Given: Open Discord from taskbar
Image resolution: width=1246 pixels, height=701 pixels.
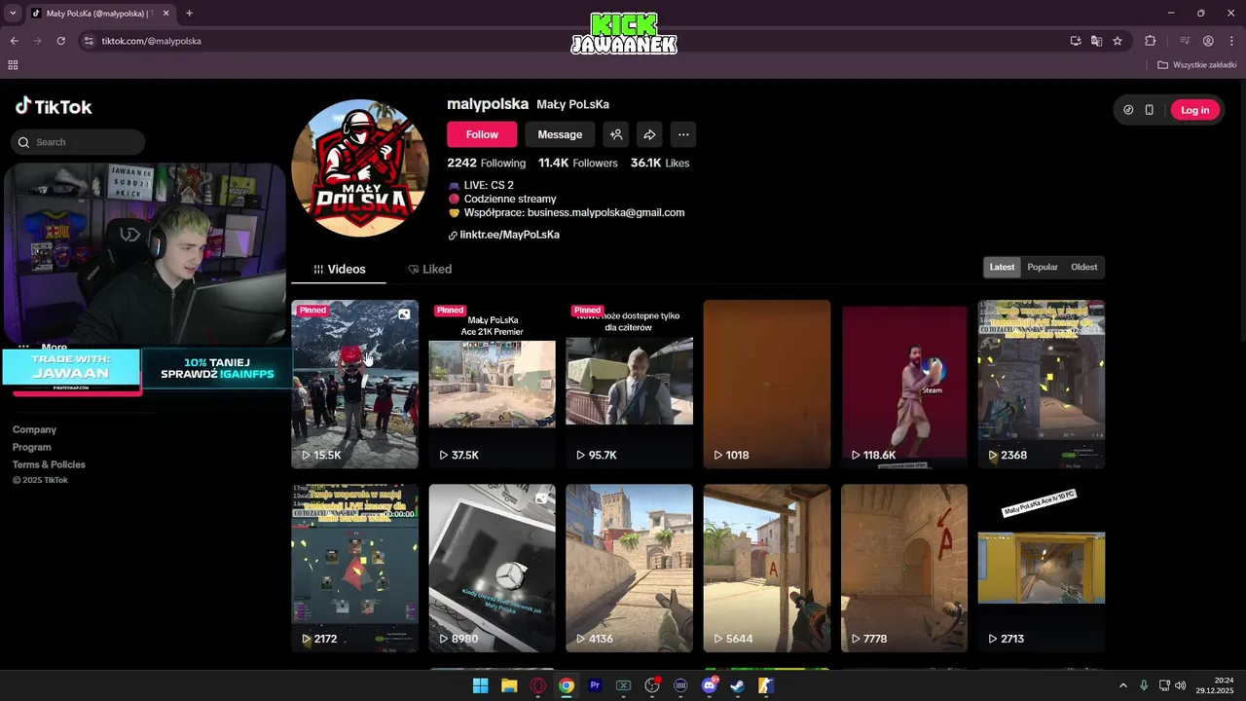Looking at the screenshot, I should 710,685.
